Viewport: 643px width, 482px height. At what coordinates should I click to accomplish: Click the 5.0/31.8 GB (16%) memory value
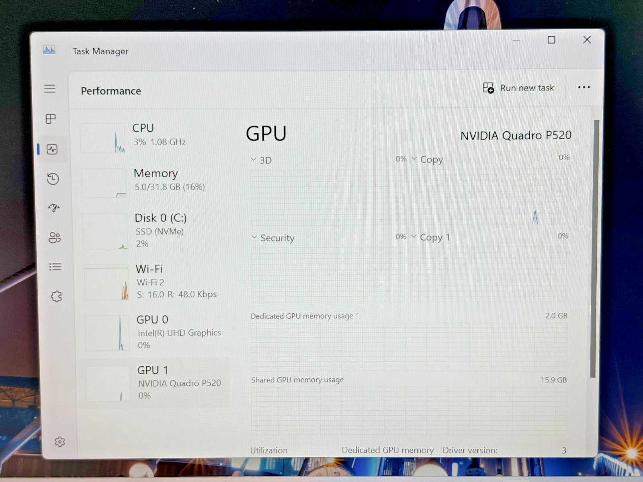(170, 187)
